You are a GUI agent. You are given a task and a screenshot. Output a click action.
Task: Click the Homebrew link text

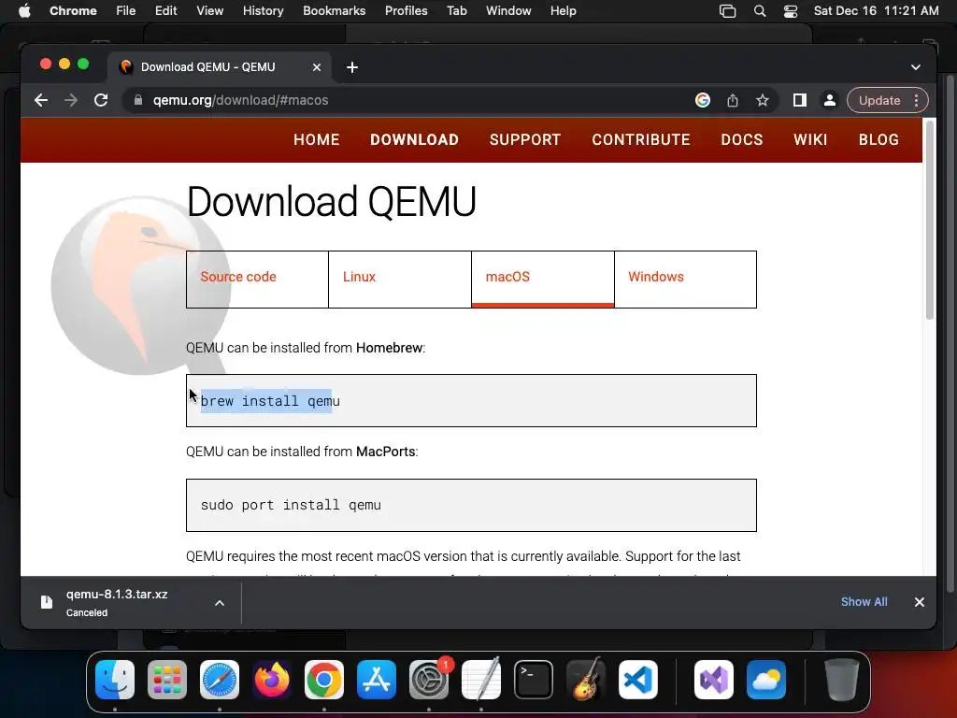pyautogui.click(x=389, y=348)
